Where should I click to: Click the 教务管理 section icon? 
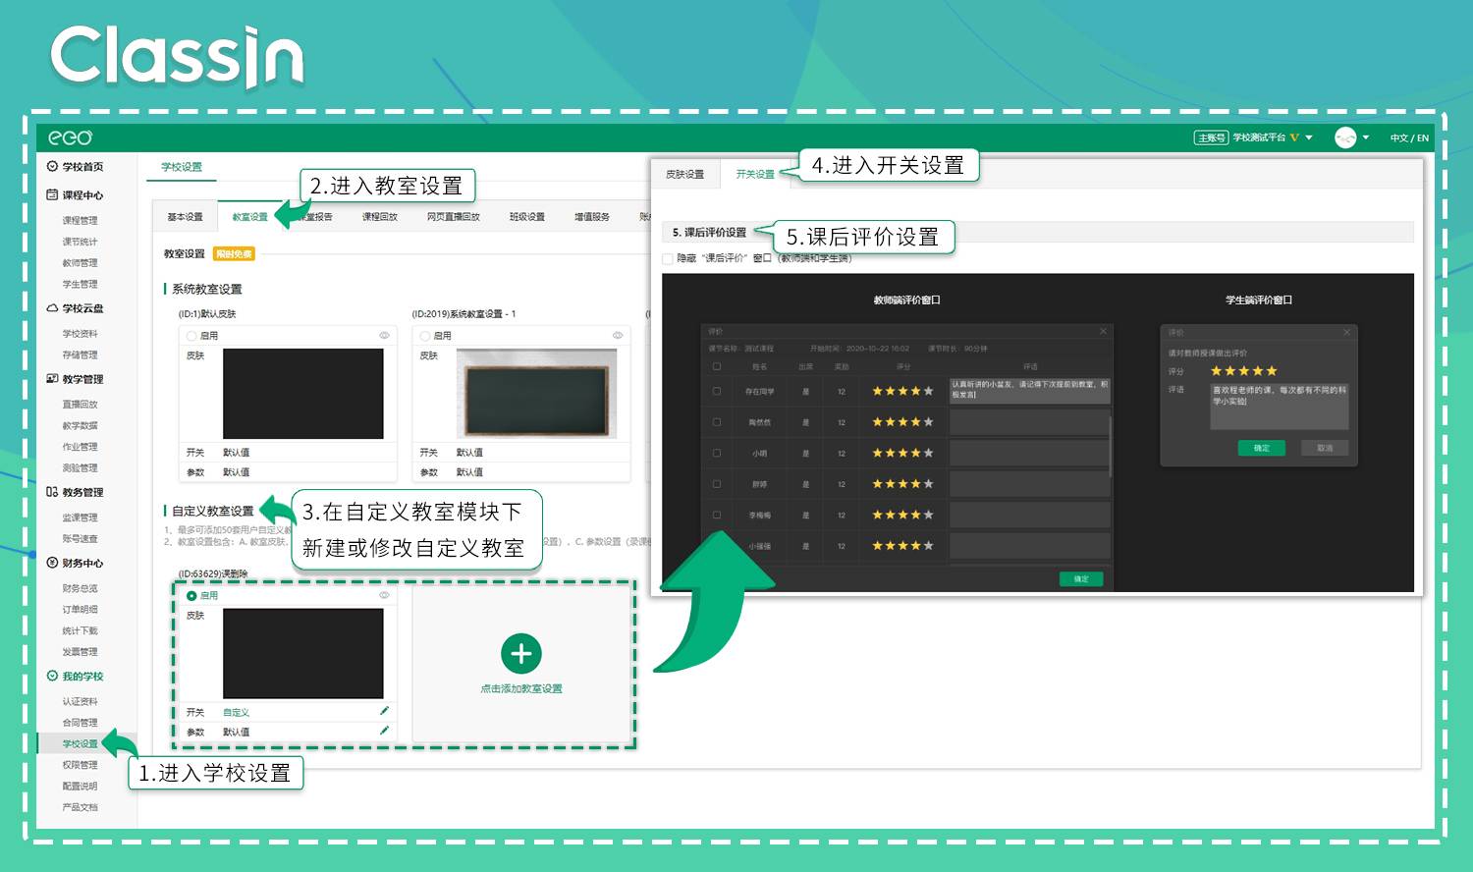click(x=52, y=492)
